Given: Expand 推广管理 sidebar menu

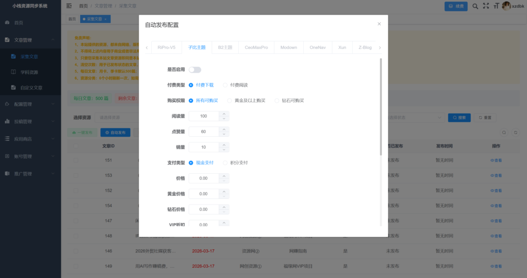Looking at the screenshot, I should pyautogui.click(x=30, y=174).
